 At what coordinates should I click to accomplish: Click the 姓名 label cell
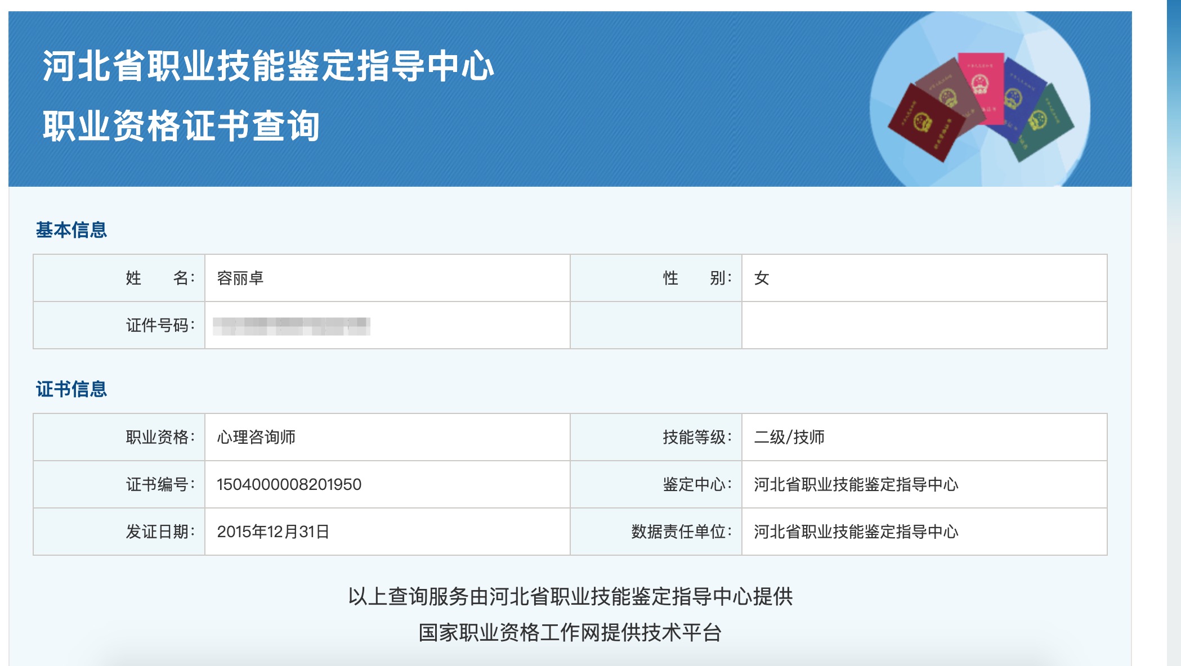tap(119, 278)
